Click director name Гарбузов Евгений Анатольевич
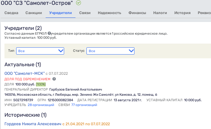 click(x=75, y=90)
